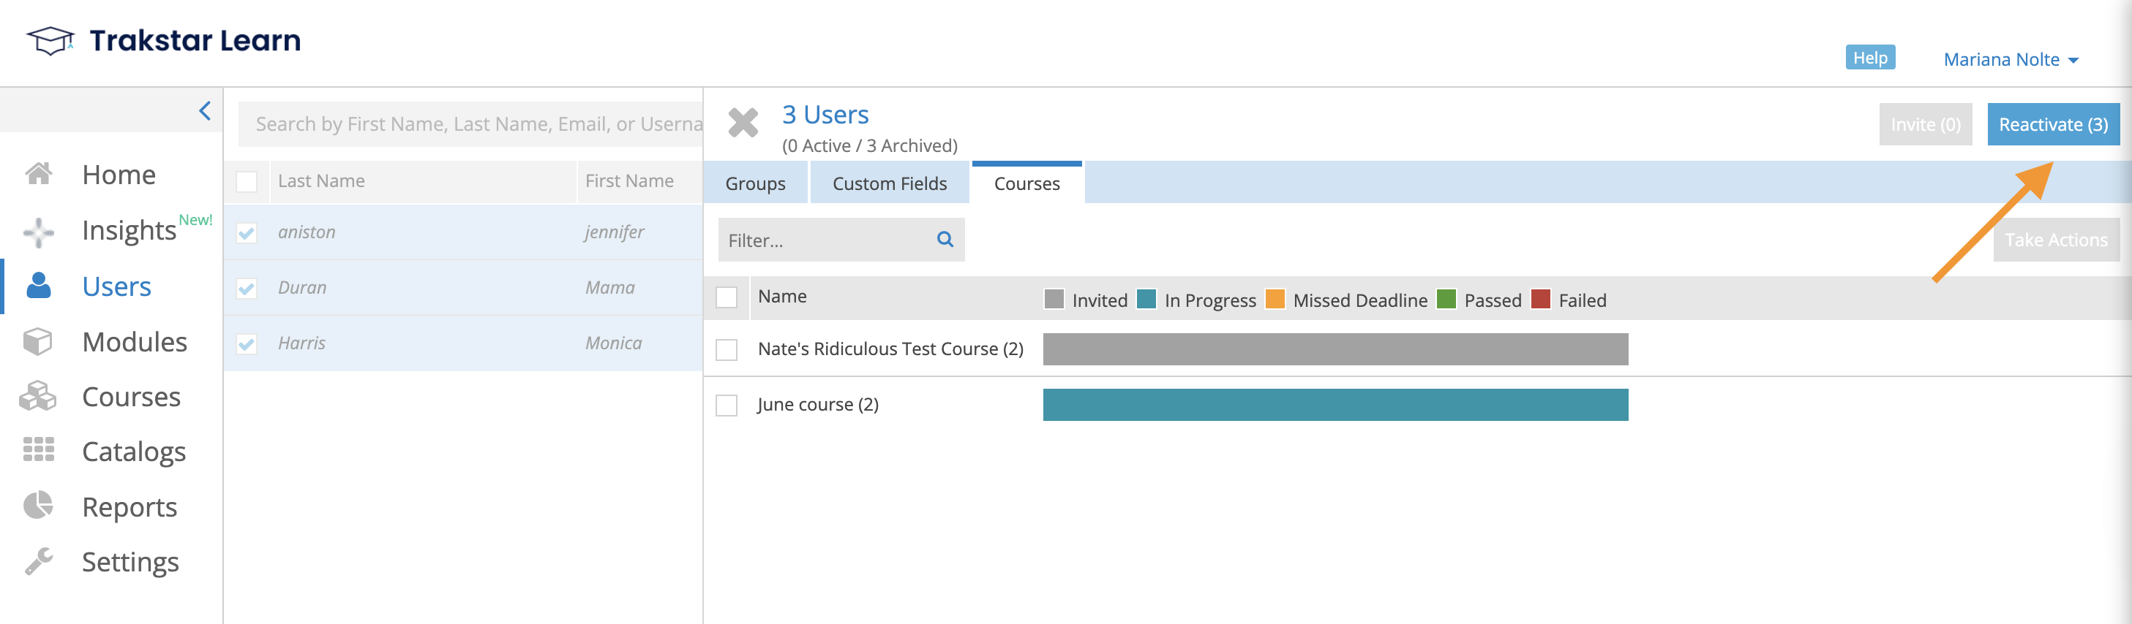Viewport: 2132px width, 624px height.
Task: Navigate to the Modules menu item
Action: tap(134, 341)
